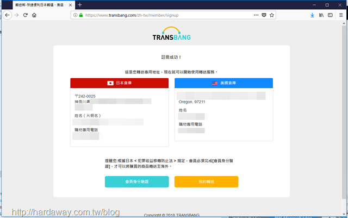The height and width of the screenshot is (218, 348).
Task: Click the 日本倉庫 red header
Action: pos(120,83)
